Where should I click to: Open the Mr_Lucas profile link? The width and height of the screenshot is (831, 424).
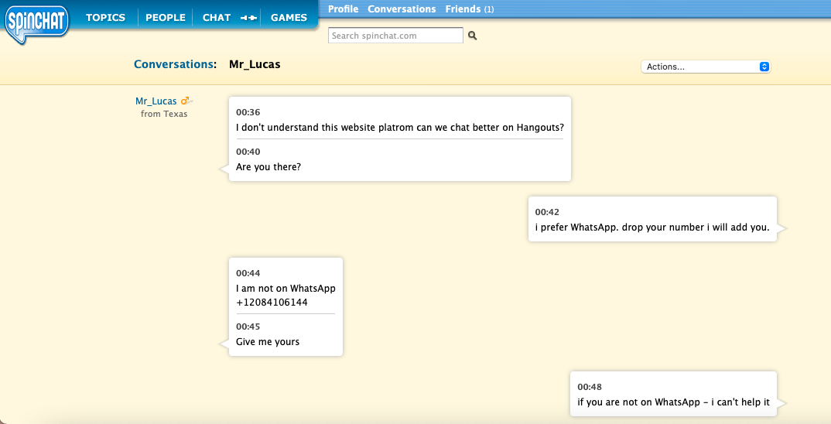coord(156,101)
